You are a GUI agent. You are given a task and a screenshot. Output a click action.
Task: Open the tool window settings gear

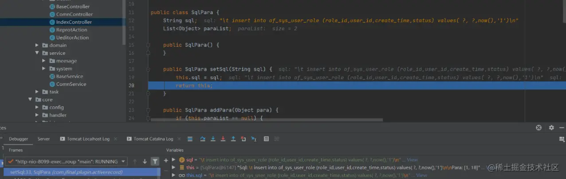(551, 128)
